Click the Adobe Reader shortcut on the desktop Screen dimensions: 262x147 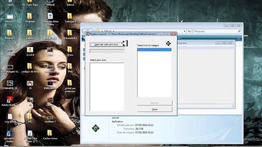(10, 101)
